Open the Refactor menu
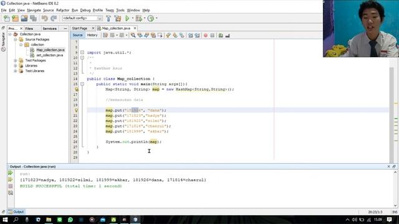The height and width of the screenshot is (224, 399). (x=62, y=10)
